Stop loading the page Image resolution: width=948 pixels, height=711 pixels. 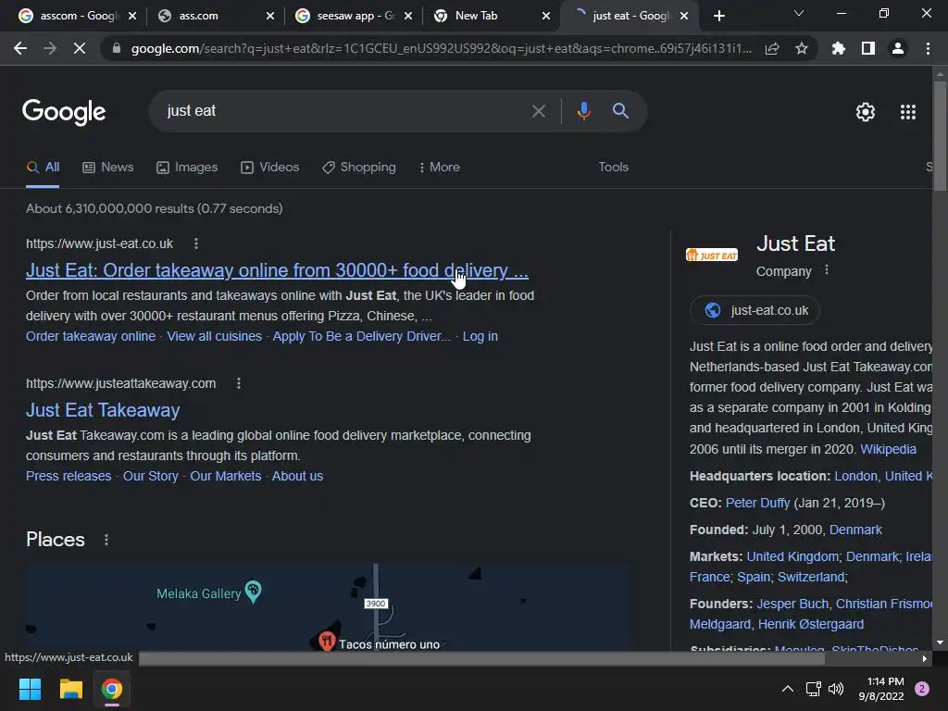[x=80, y=48]
